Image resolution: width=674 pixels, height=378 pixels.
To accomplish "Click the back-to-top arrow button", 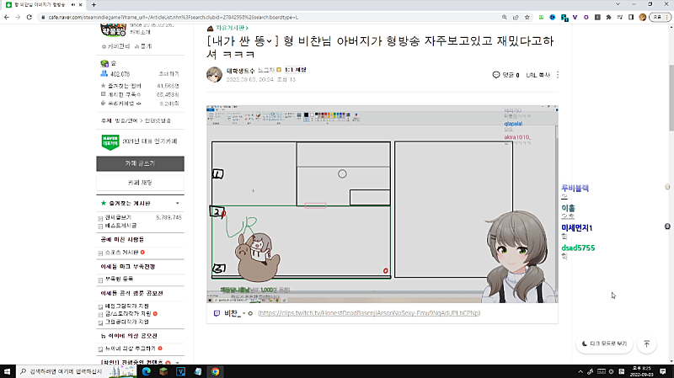I will coord(646,343).
